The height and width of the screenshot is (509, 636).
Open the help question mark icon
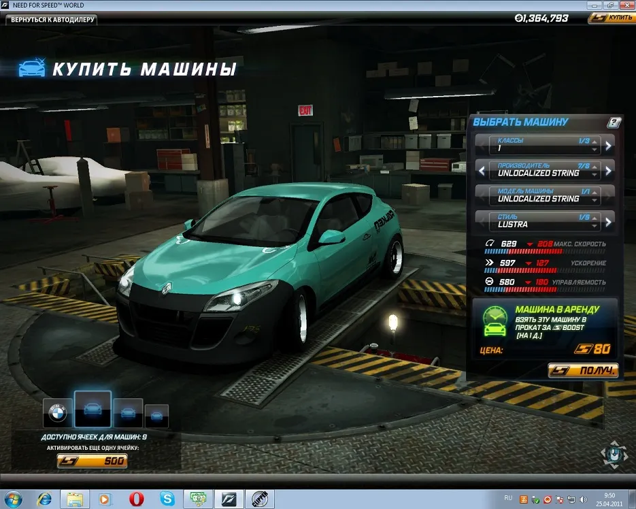pos(614,122)
